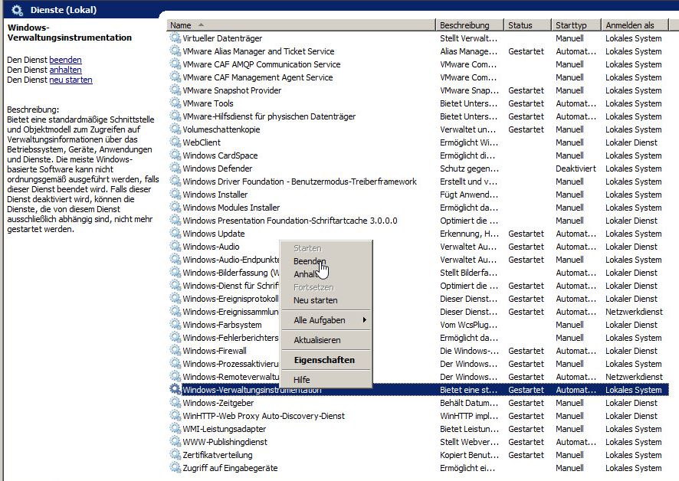
Task: Click the Windows CardSpace gear icon
Action: pyautogui.click(x=175, y=155)
